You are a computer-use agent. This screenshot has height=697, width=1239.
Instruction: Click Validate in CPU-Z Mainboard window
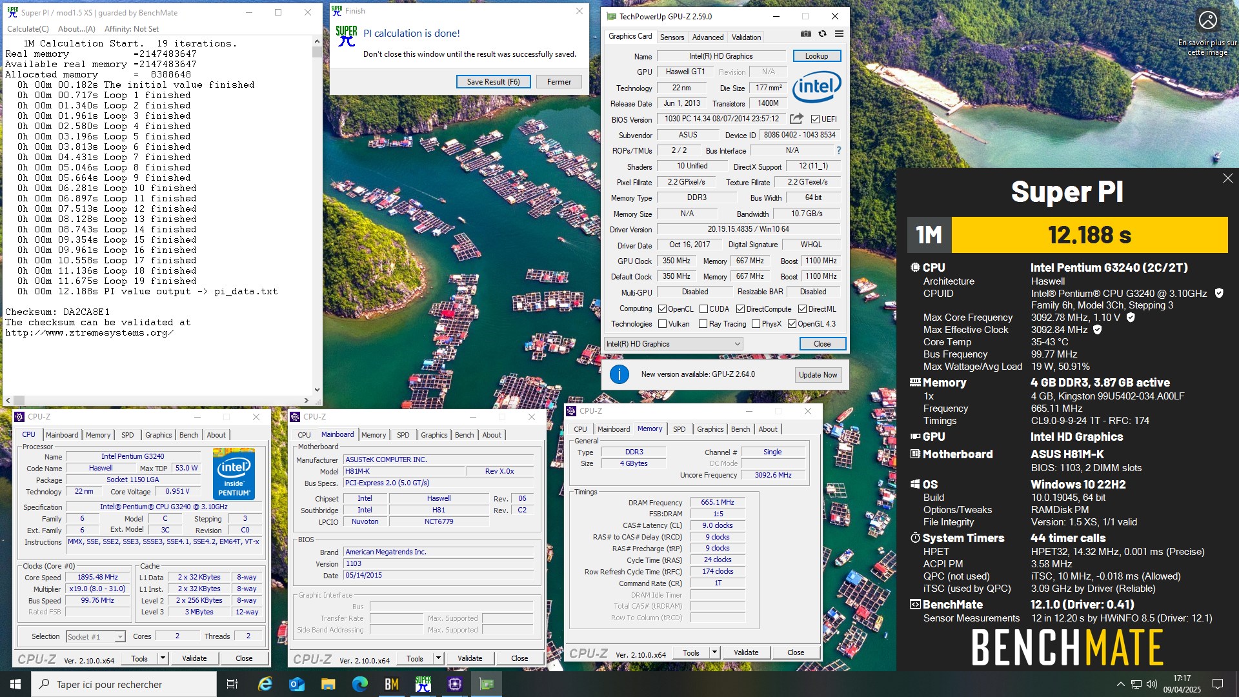[x=470, y=658]
